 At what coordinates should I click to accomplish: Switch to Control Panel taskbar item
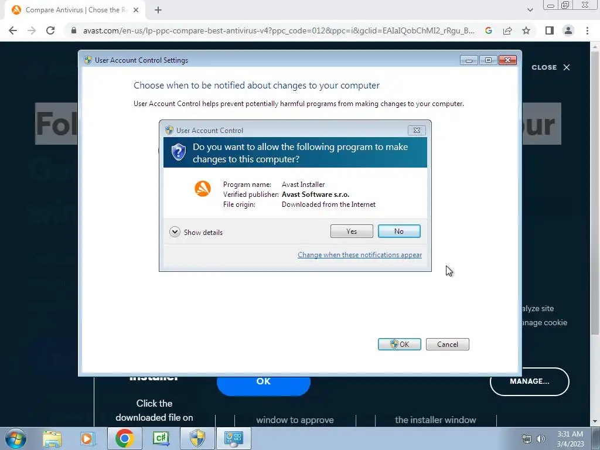233,438
